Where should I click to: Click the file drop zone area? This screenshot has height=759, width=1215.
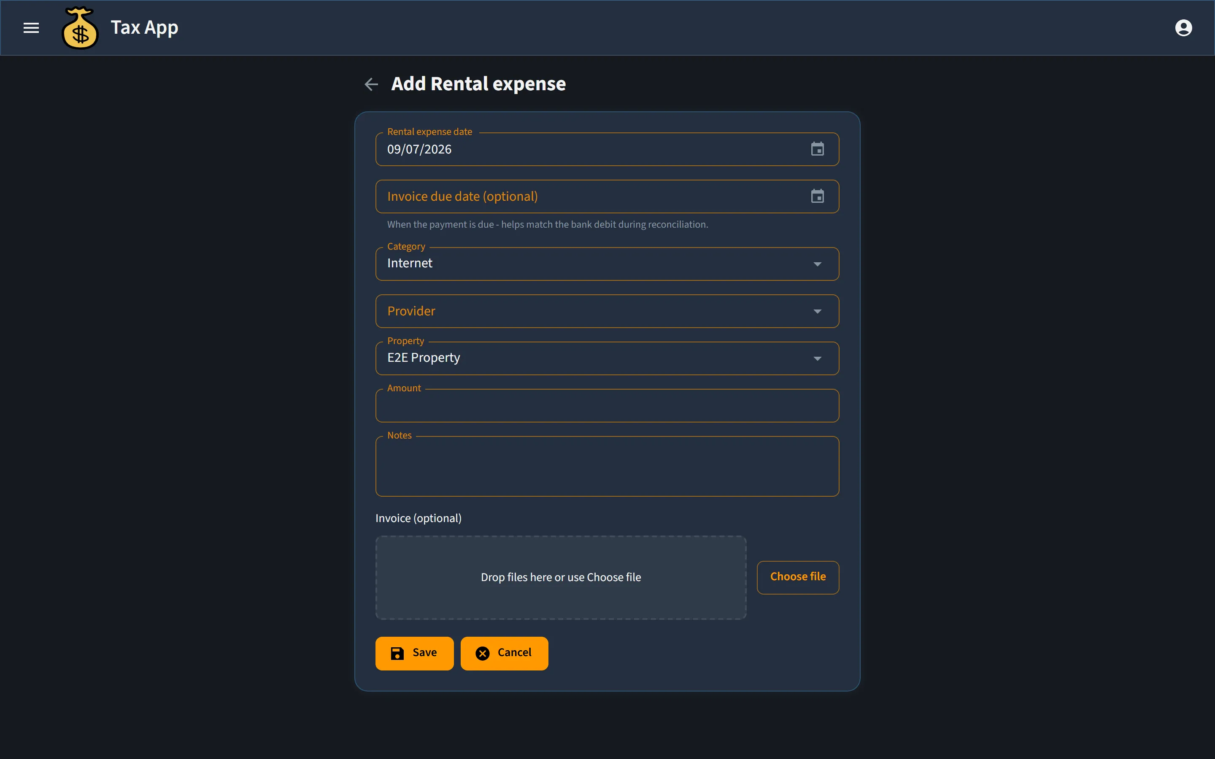pyautogui.click(x=561, y=577)
